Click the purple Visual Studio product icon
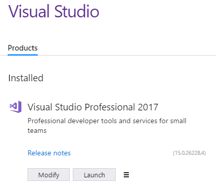The image size is (216, 185). coord(16,107)
